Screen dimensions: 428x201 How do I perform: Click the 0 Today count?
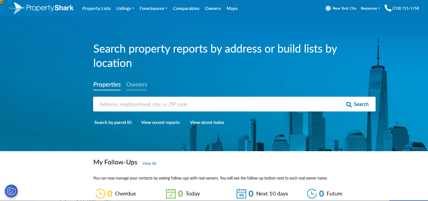(180, 194)
